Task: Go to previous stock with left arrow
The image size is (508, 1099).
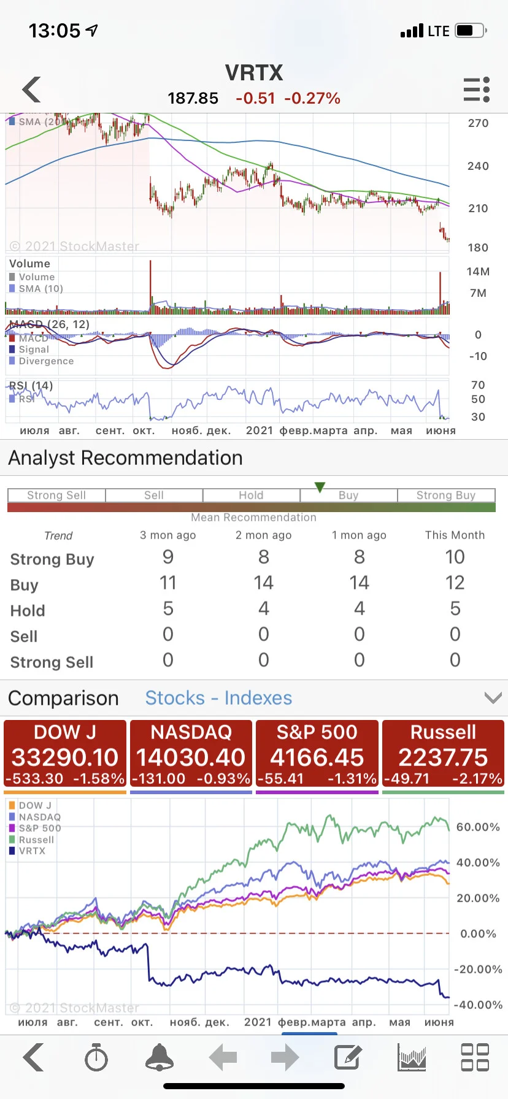Action: point(223,1057)
